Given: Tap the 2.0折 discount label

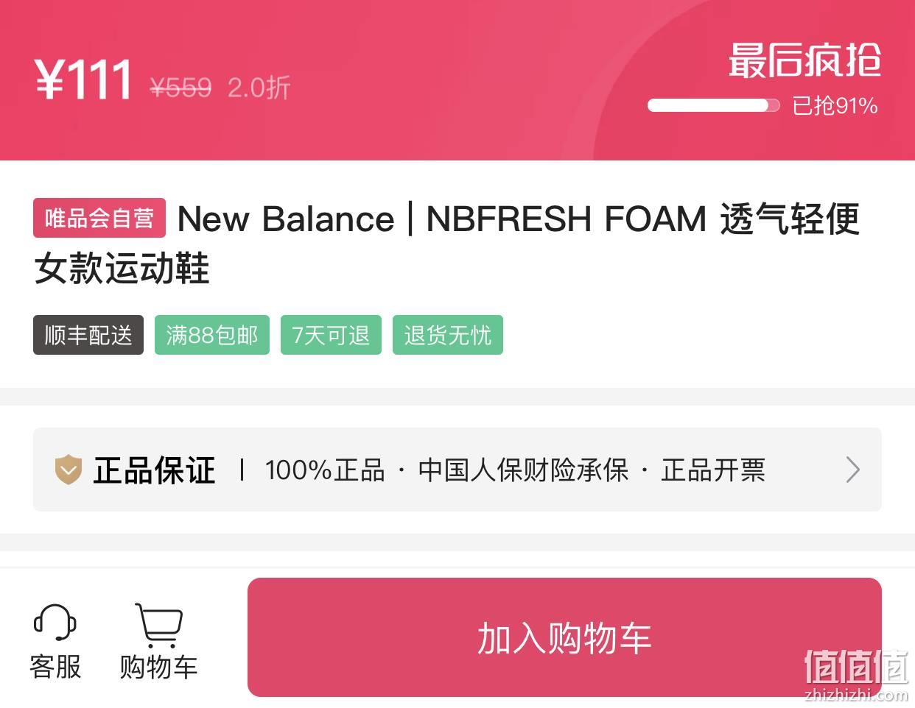Looking at the screenshot, I should [259, 88].
